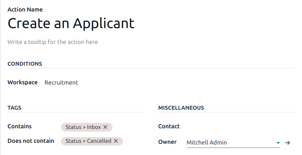
Task: Open the Owner internal link arrow
Action: (287, 143)
